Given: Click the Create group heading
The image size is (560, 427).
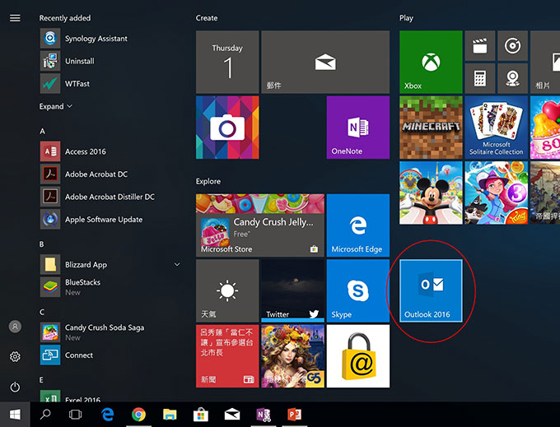Looking at the screenshot, I should (207, 18).
